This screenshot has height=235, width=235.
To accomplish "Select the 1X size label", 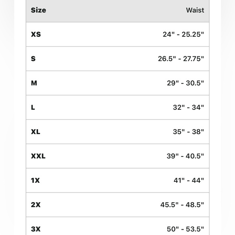I will point(35,180).
